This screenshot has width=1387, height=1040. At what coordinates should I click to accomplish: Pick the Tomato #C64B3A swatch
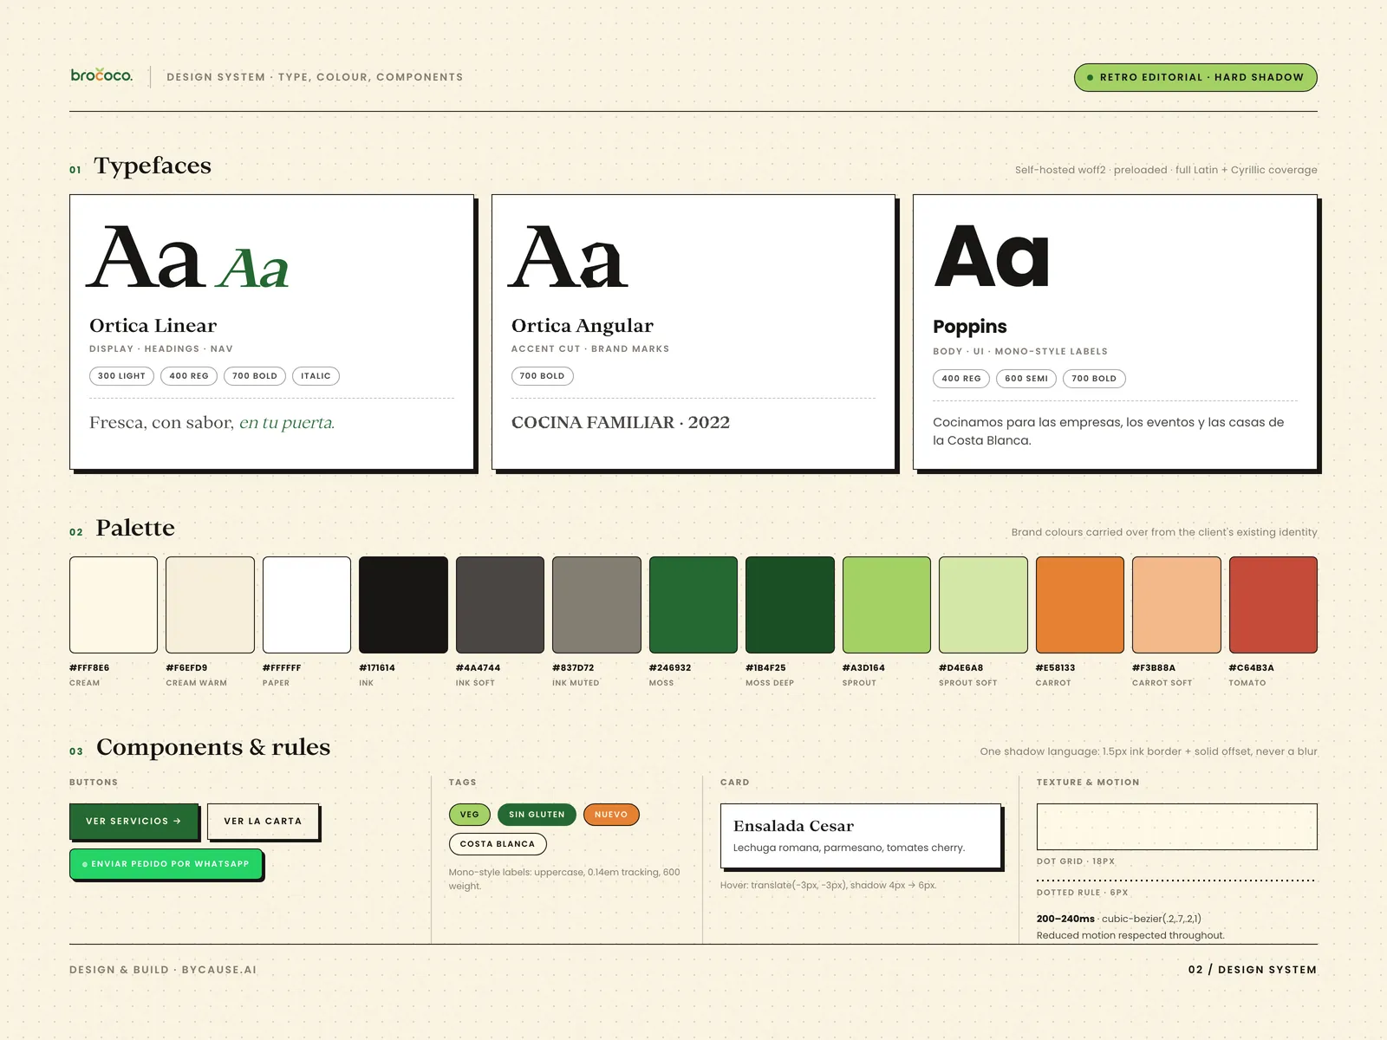click(1273, 605)
